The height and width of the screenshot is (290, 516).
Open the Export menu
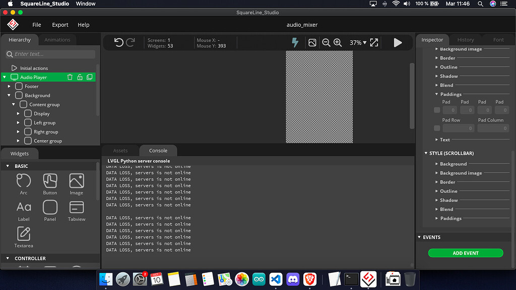(x=60, y=25)
